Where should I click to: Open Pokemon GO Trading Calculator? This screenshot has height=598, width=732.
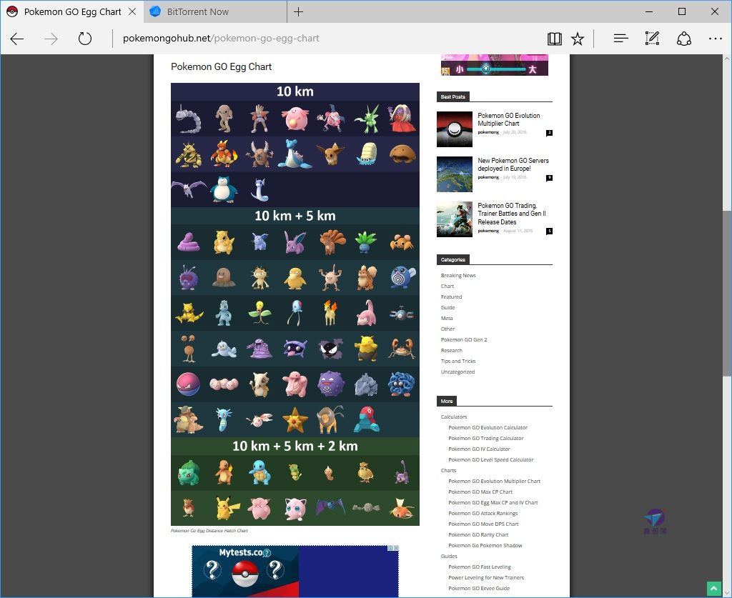tap(486, 438)
